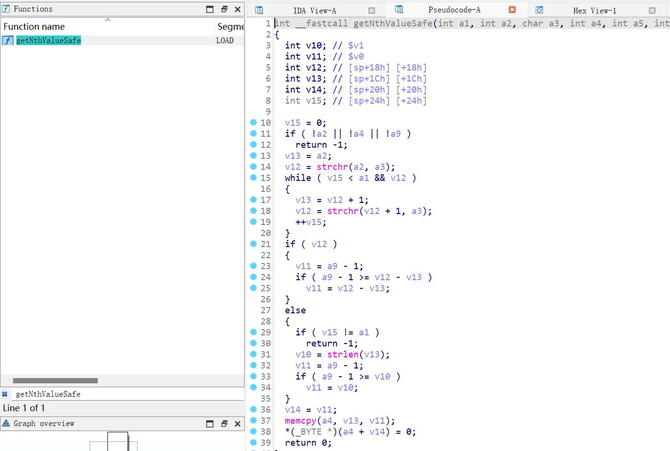Click the strchr call on line 18
670x451 pixels.
point(343,211)
